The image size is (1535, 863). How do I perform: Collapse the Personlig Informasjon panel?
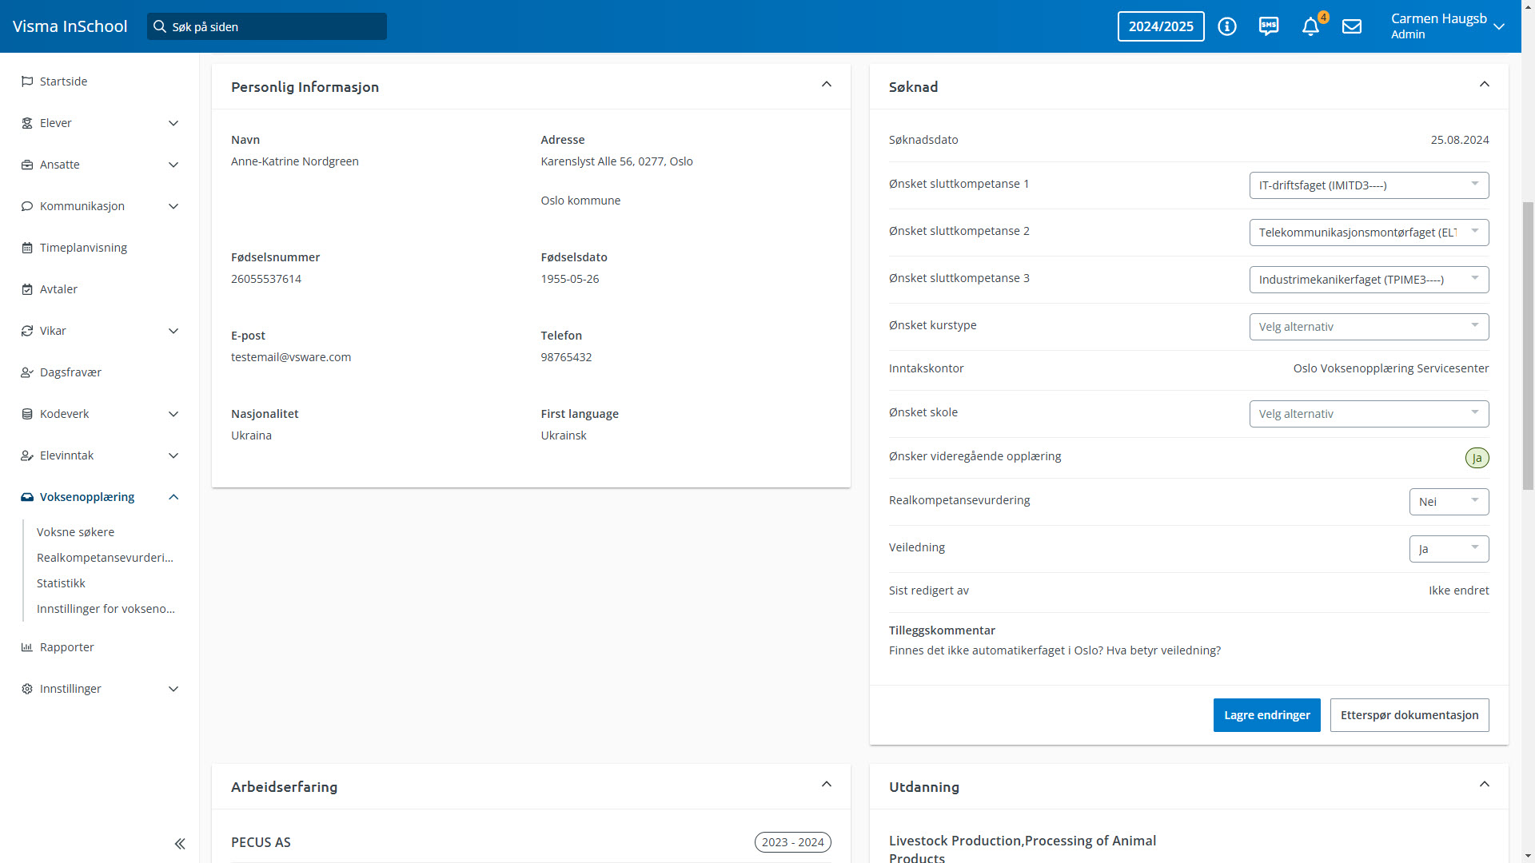coord(827,85)
